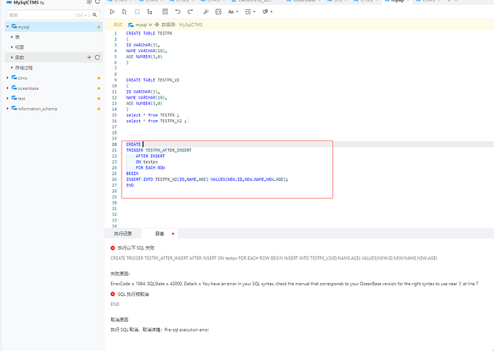Open the Aa text case dropdown
Image resolution: width=494 pixels, height=351 pixels.
coord(233,11)
